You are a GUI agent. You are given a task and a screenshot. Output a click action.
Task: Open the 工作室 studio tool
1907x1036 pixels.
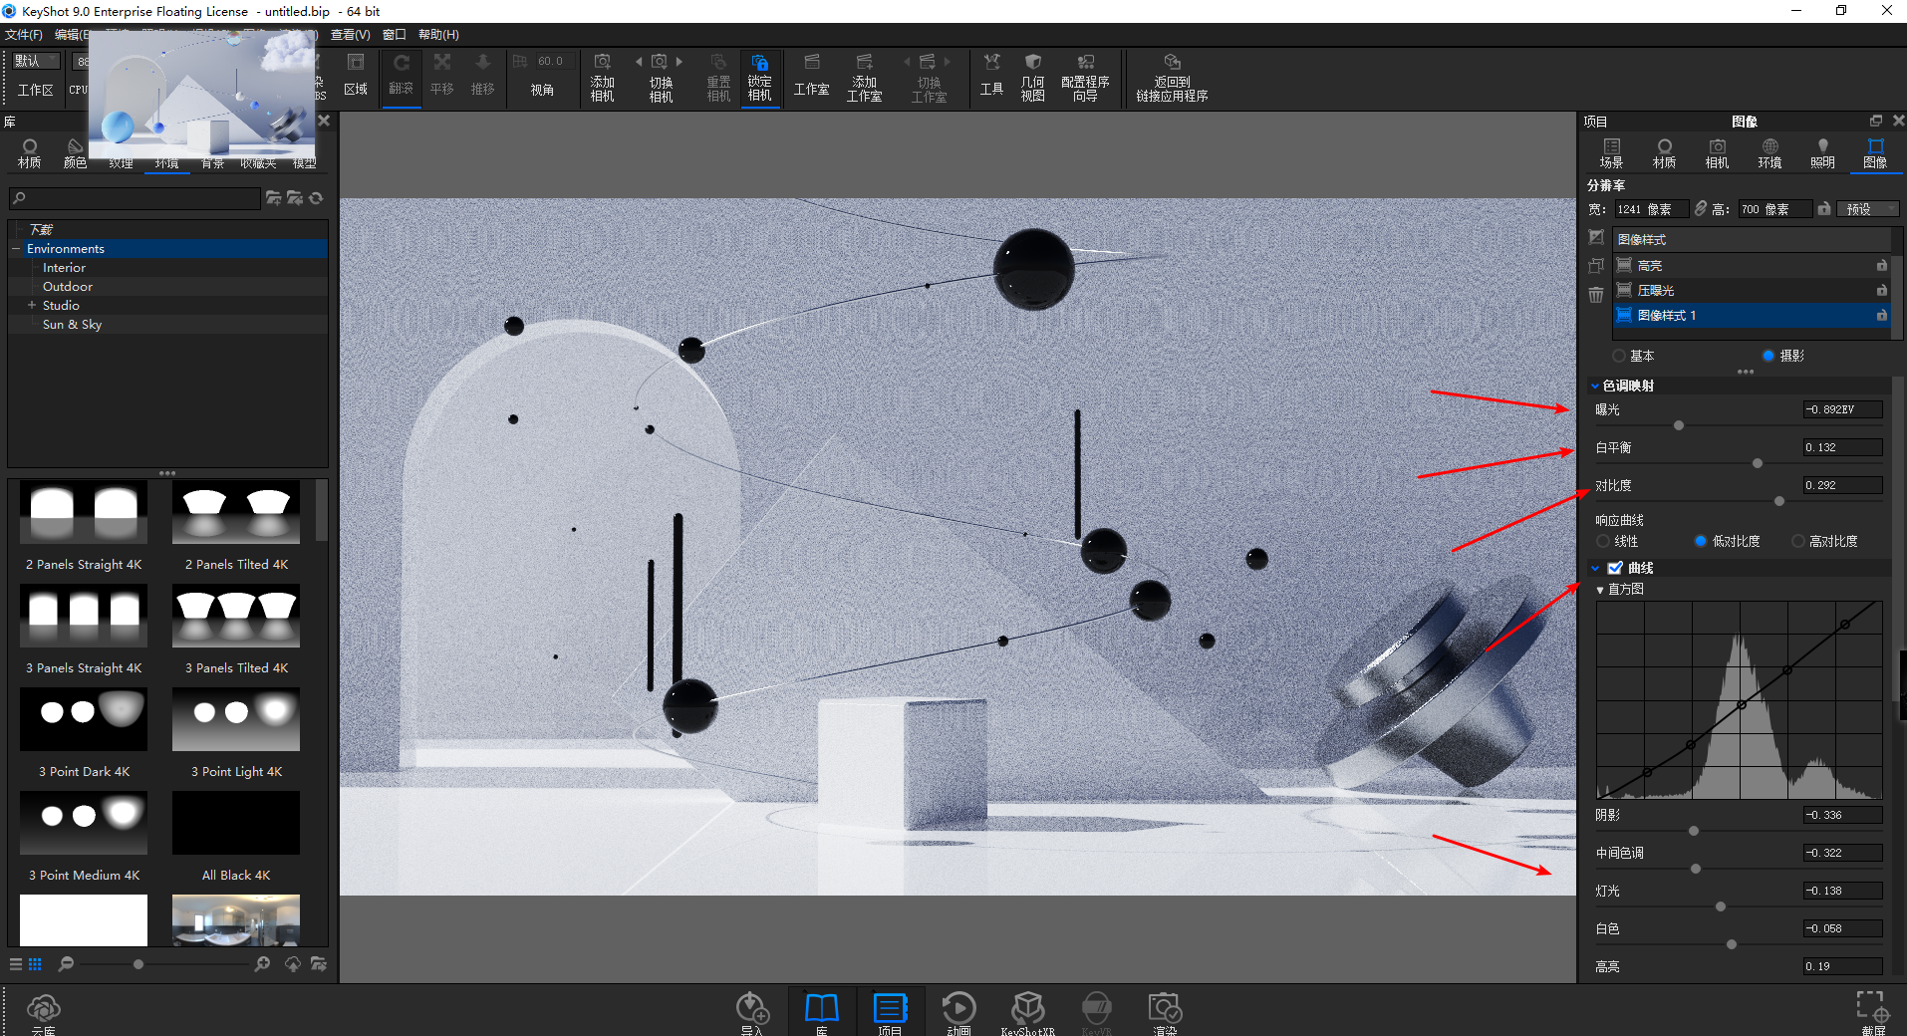coord(811,78)
